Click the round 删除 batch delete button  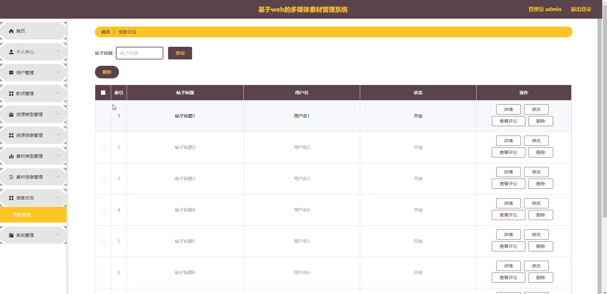(107, 72)
